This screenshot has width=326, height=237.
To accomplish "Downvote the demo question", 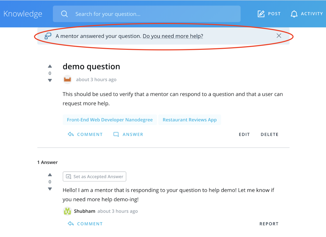I will [x=50, y=80].
